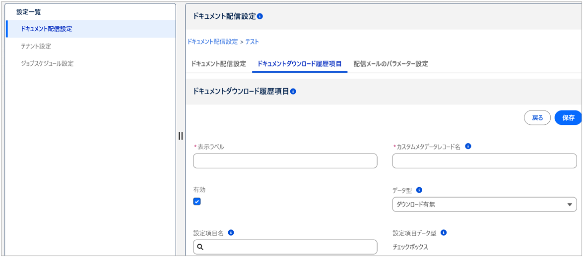The height and width of the screenshot is (260, 585).
Task: Click into the カスタムメタデータレコード名 input
Action: click(484, 161)
